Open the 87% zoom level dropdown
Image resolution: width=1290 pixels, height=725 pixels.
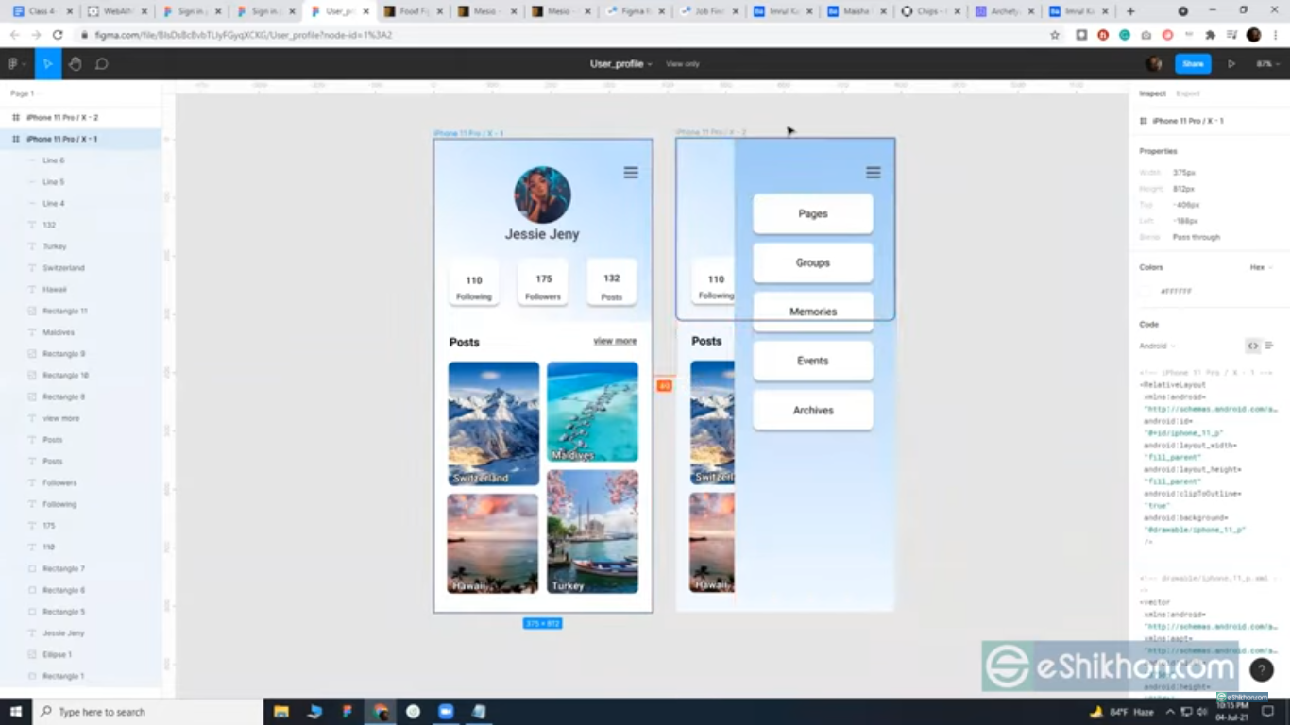[x=1265, y=64]
